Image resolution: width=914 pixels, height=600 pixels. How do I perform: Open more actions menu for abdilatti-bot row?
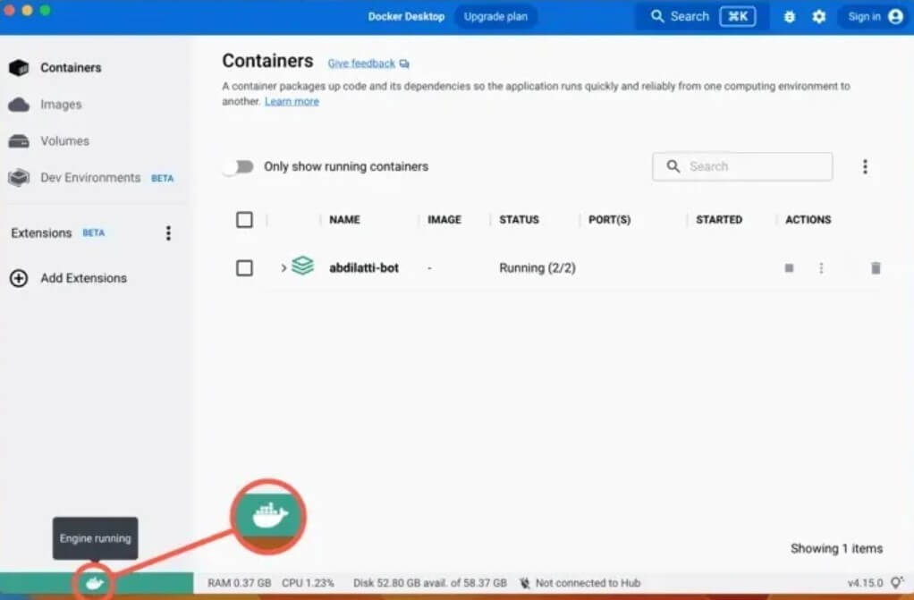click(x=821, y=268)
